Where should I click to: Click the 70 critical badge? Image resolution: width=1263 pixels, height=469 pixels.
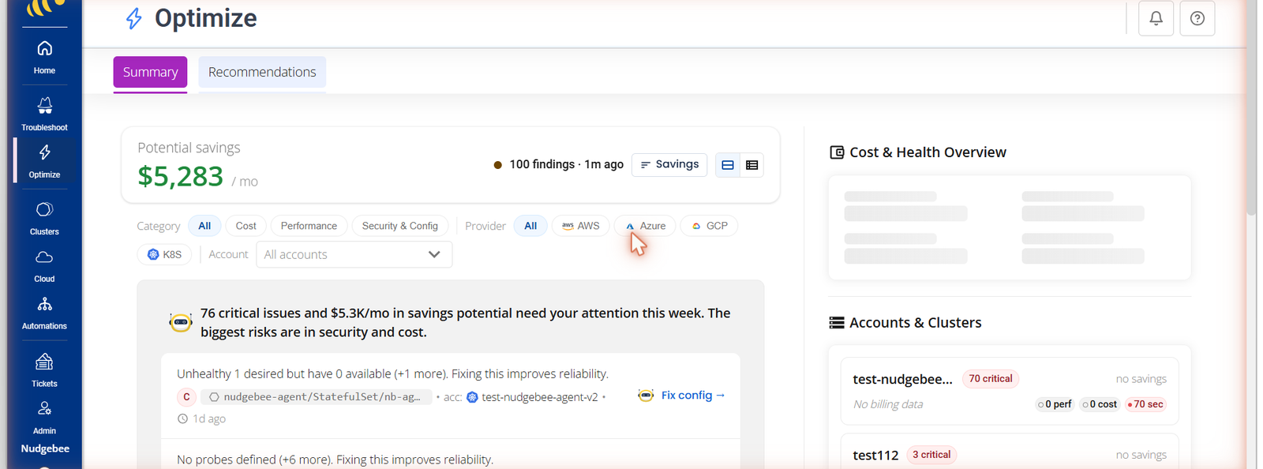point(990,379)
